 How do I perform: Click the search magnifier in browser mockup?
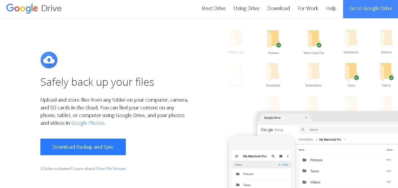coord(303,130)
